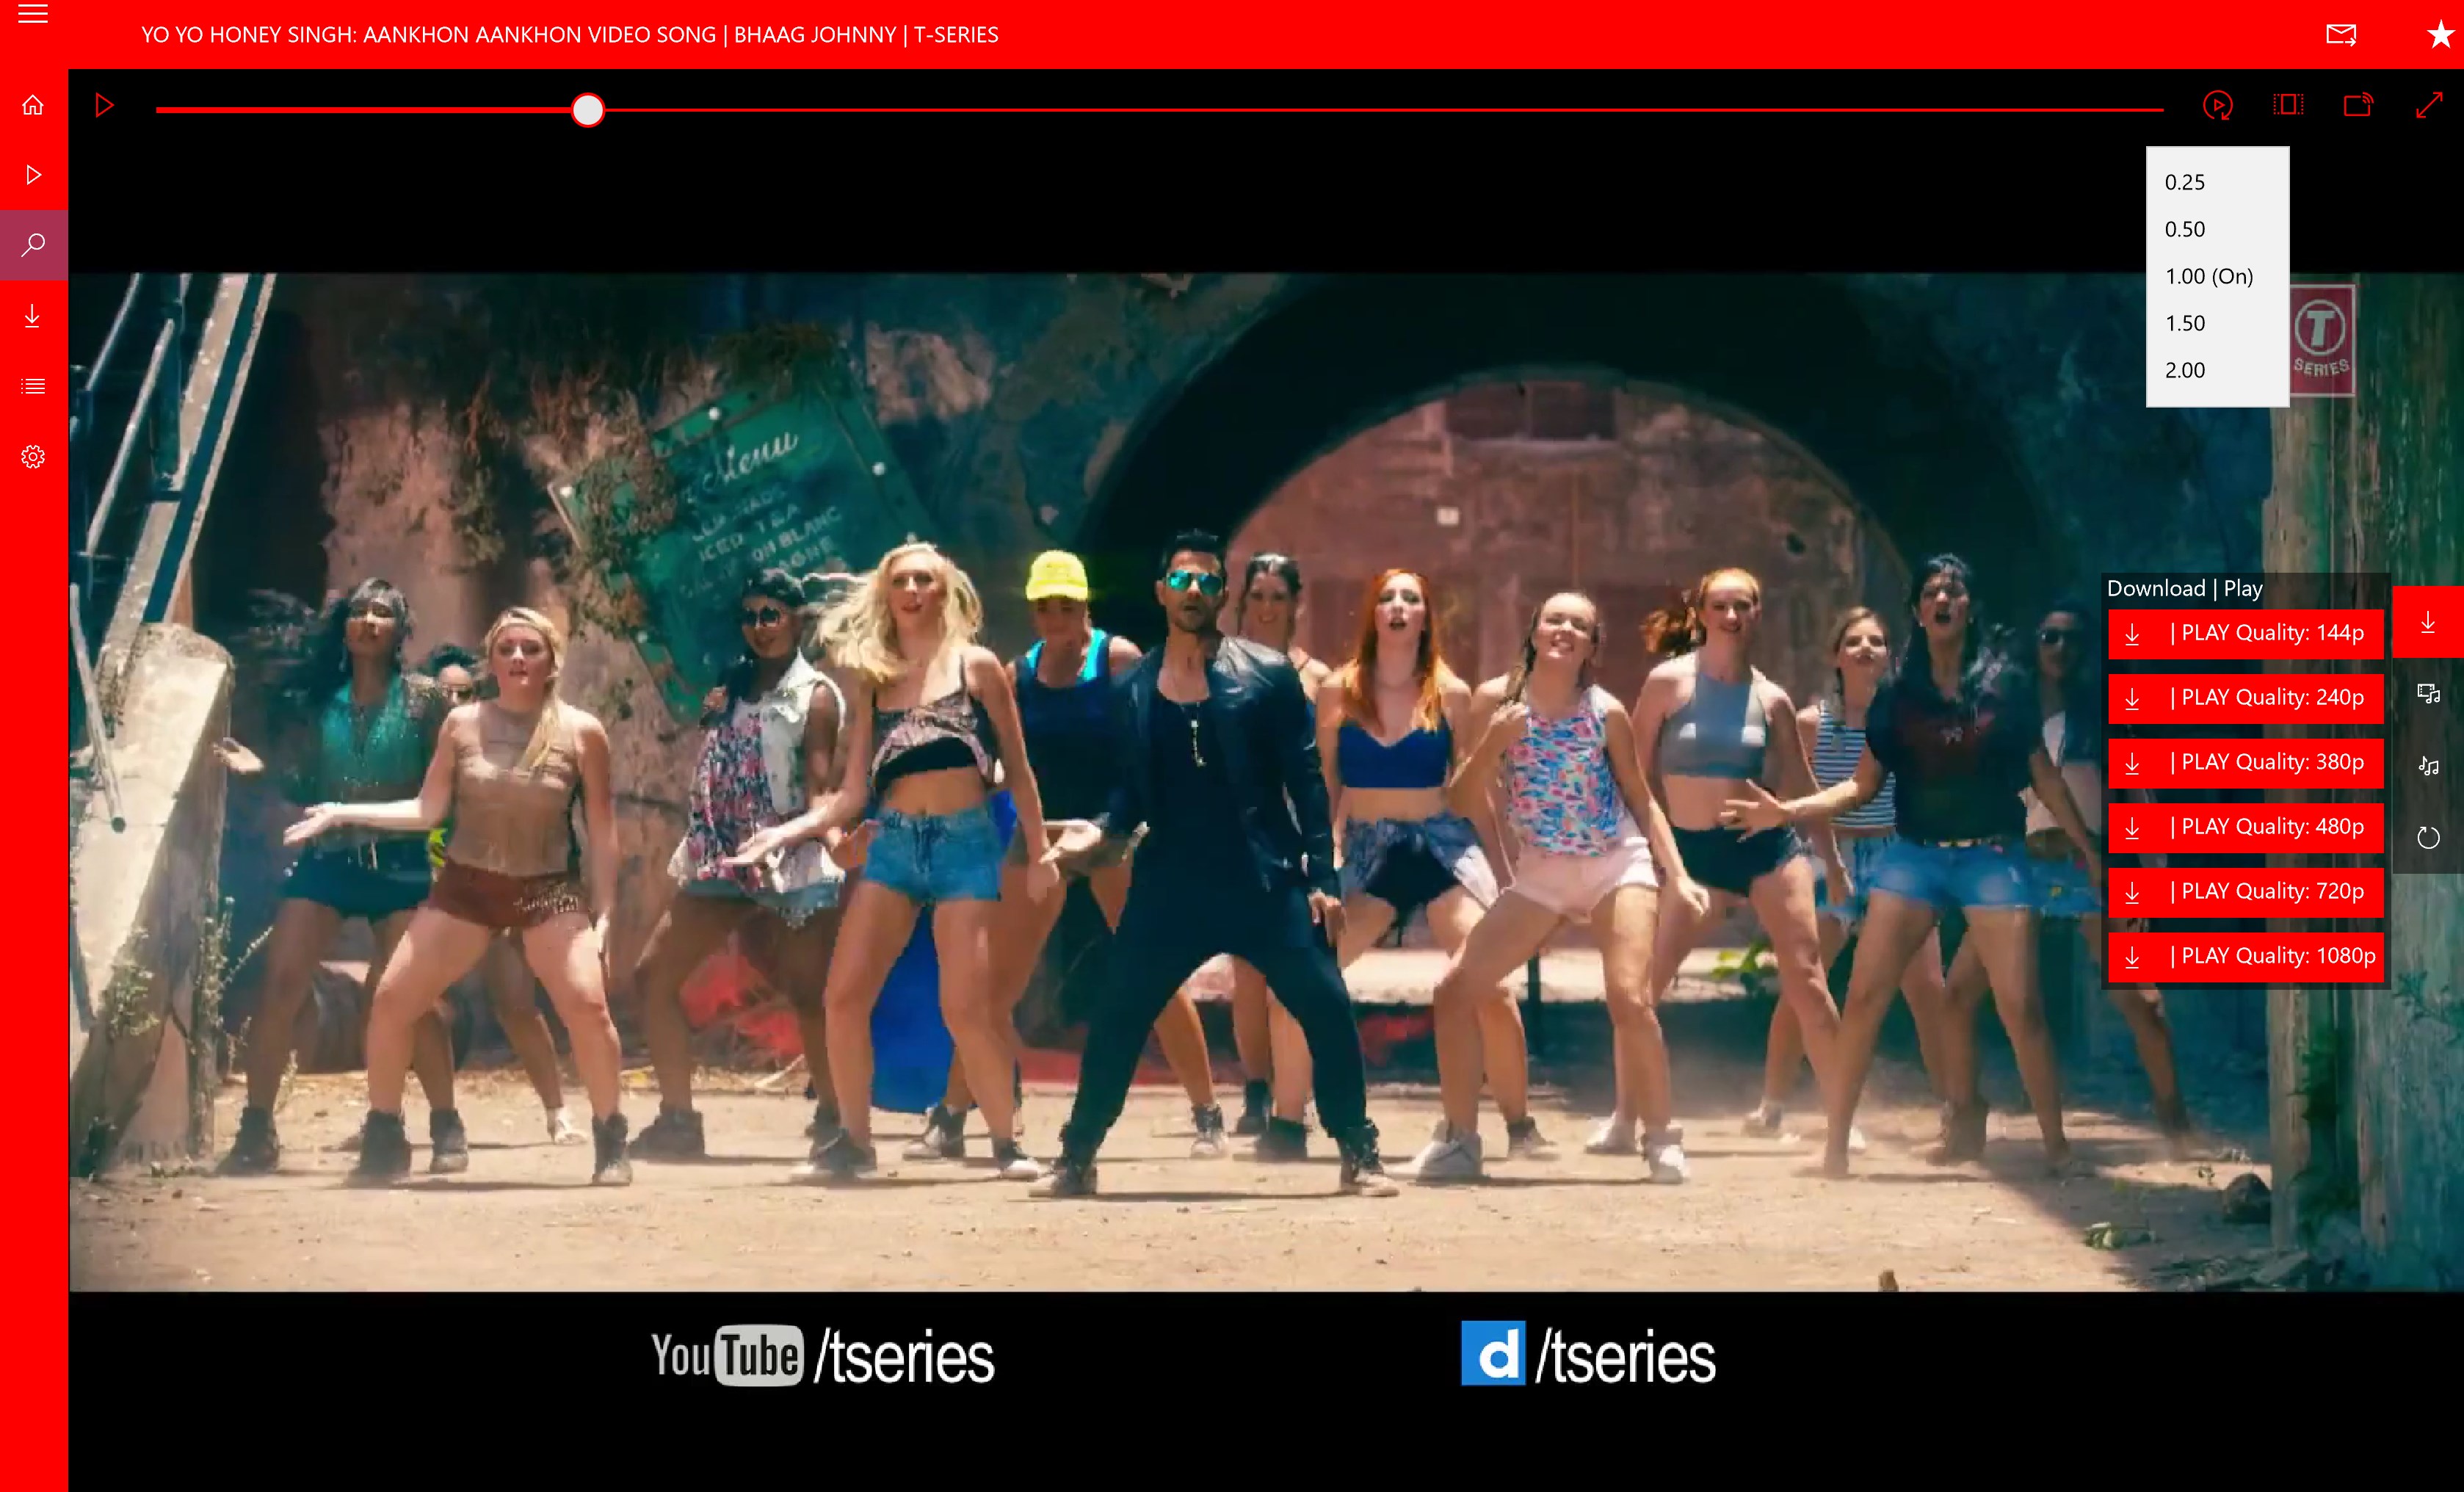Click the cast to device icon
This screenshot has height=1492, width=2464.
[x=2358, y=105]
